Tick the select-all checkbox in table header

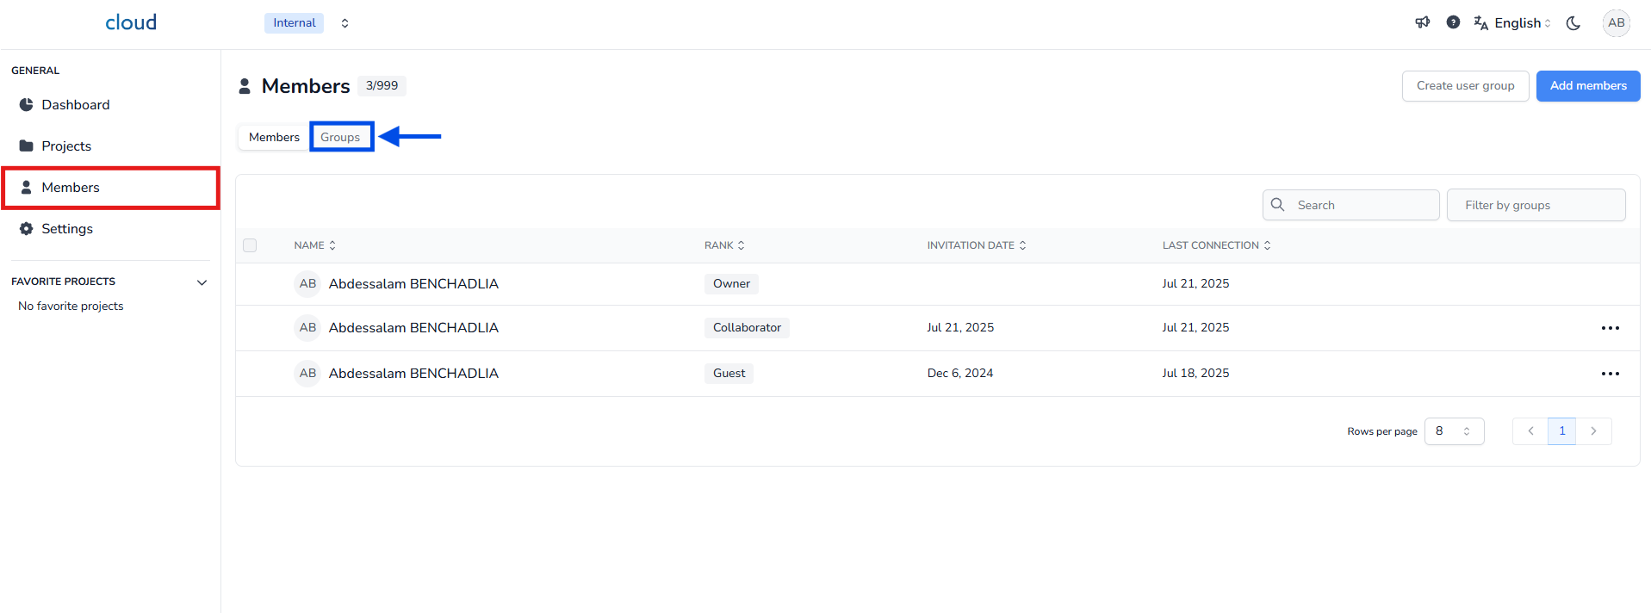[x=250, y=245]
